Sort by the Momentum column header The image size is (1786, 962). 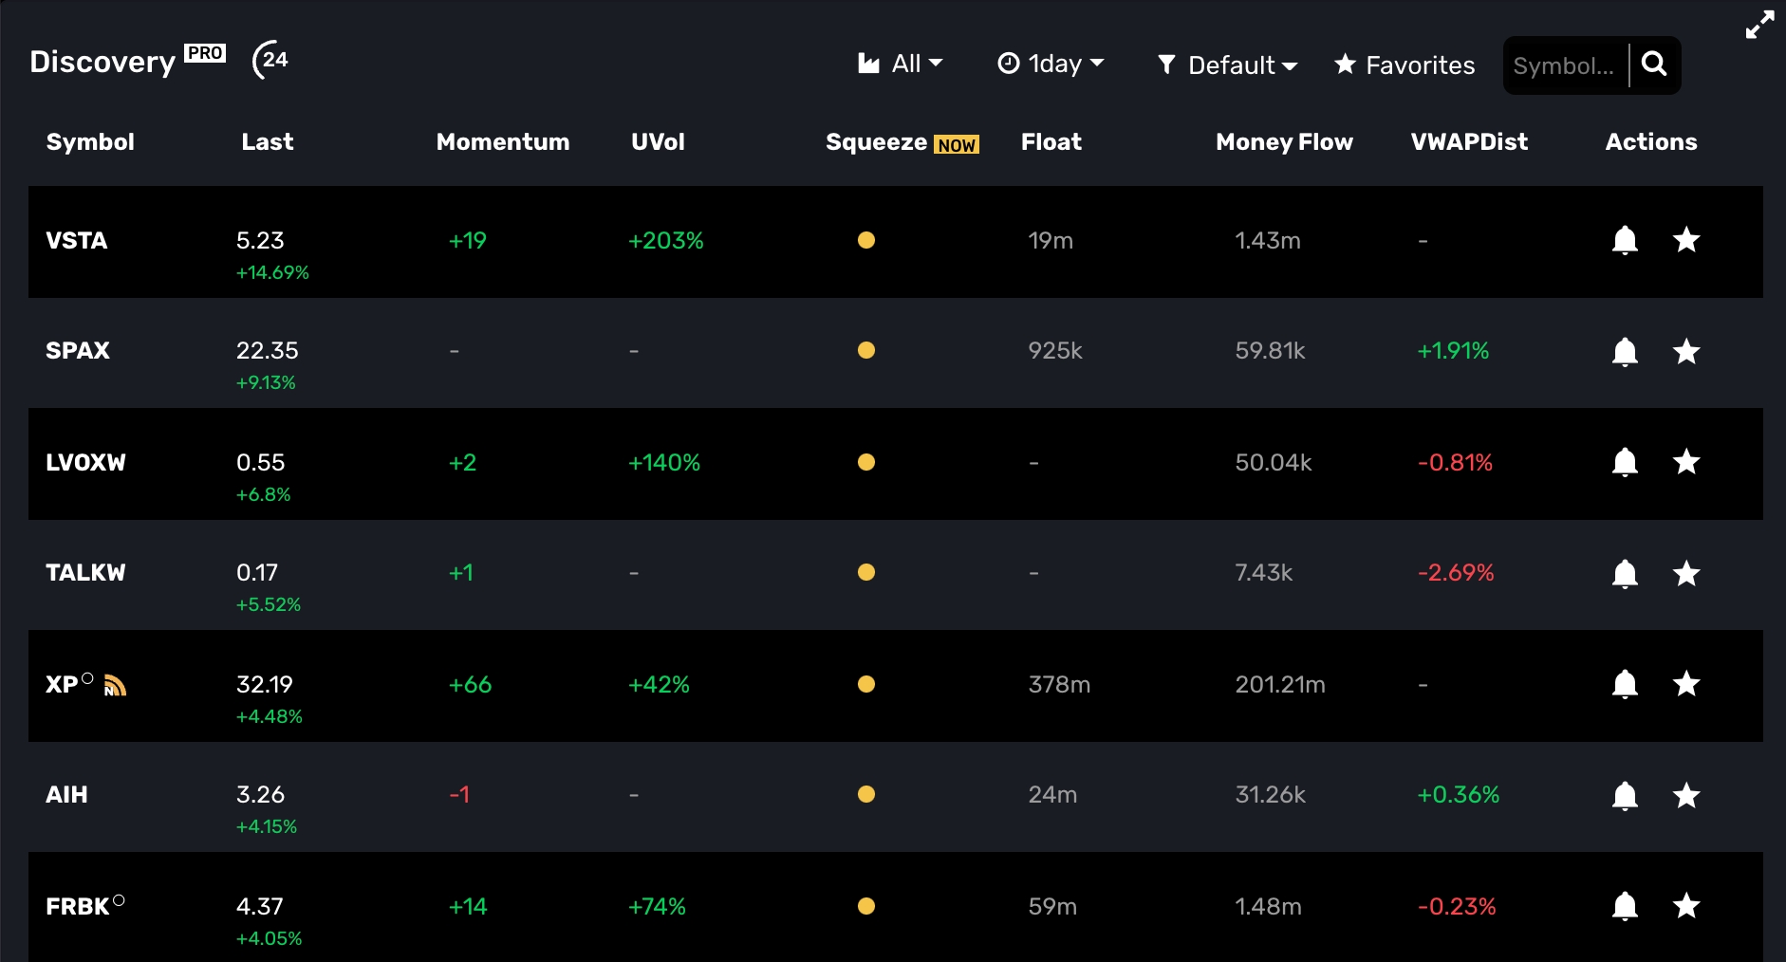[x=502, y=142]
